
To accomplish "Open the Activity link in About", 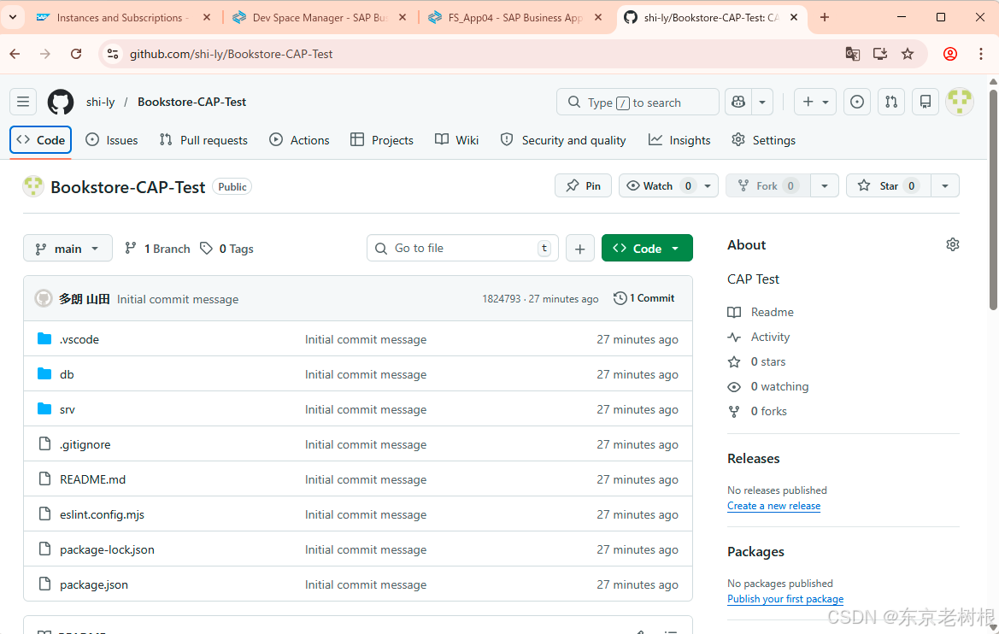I will 759,337.
